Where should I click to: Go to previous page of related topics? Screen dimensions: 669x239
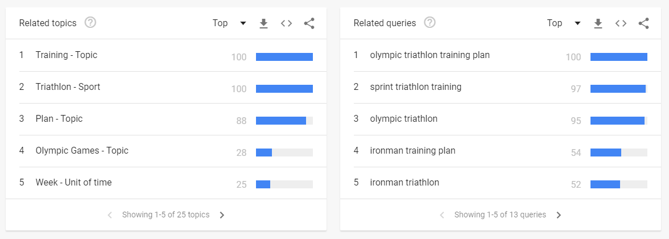110,215
